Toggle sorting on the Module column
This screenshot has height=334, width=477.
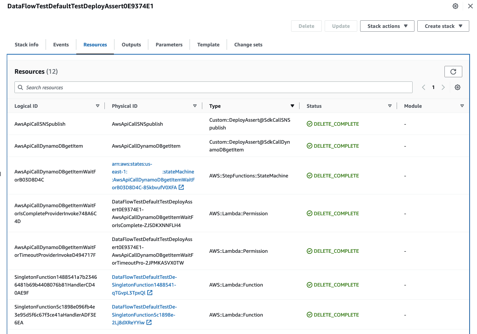point(462,106)
